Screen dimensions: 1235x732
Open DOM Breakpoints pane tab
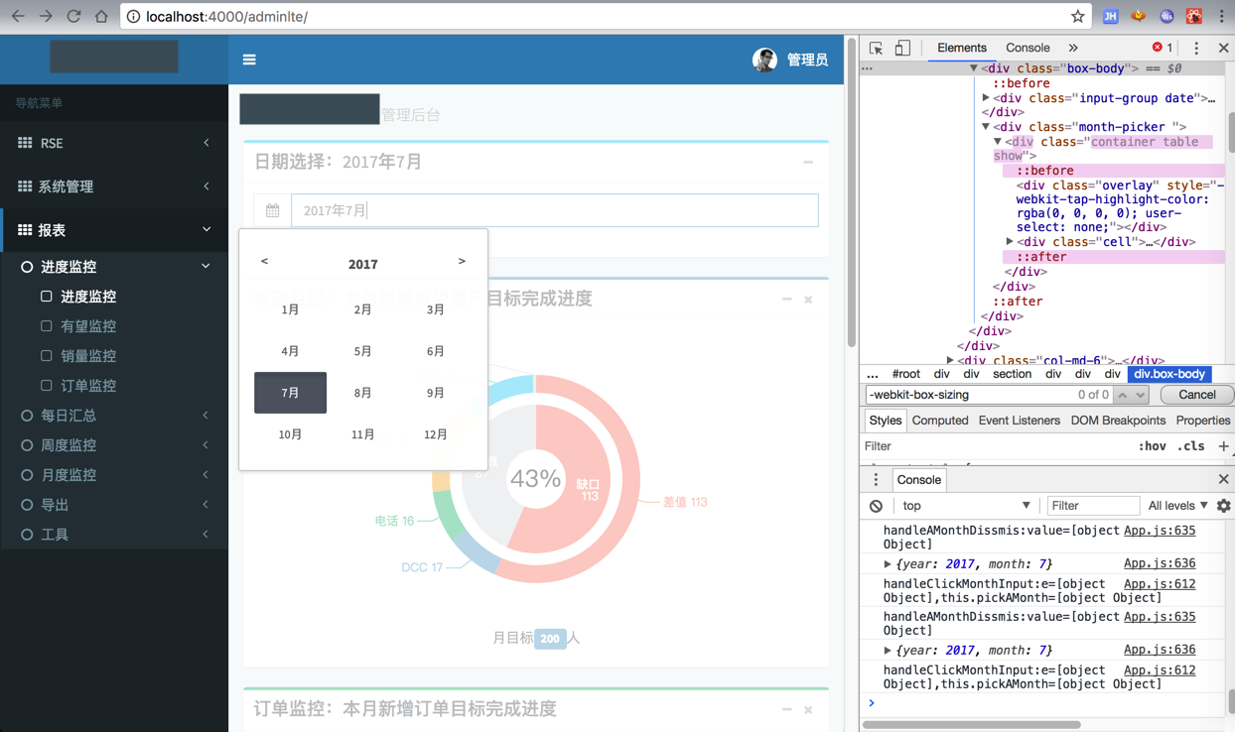pyautogui.click(x=1118, y=421)
